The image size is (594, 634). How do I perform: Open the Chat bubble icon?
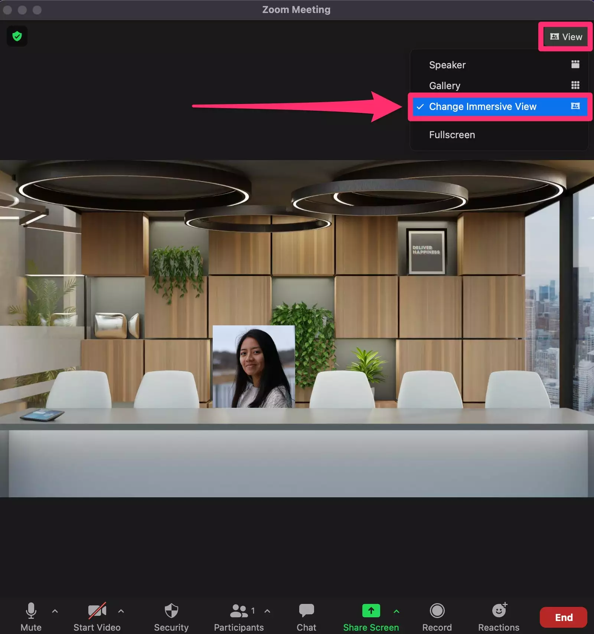(306, 611)
